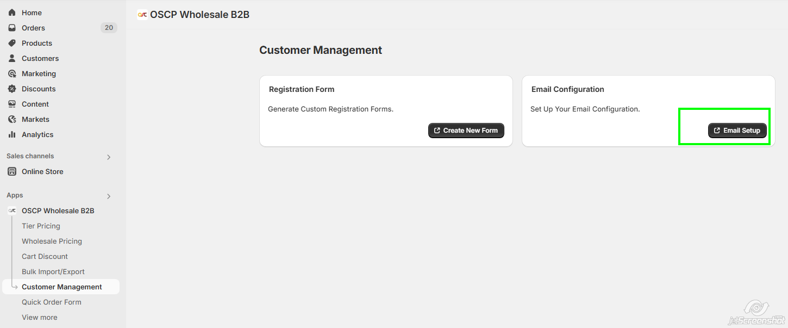Image resolution: width=788 pixels, height=328 pixels.
Task: Click the Orders count badge 20
Action: [109, 28]
